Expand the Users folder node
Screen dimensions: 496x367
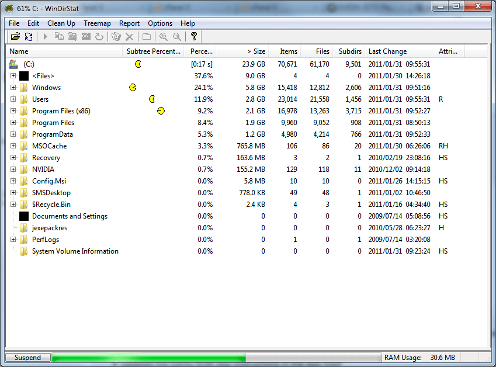13,99
